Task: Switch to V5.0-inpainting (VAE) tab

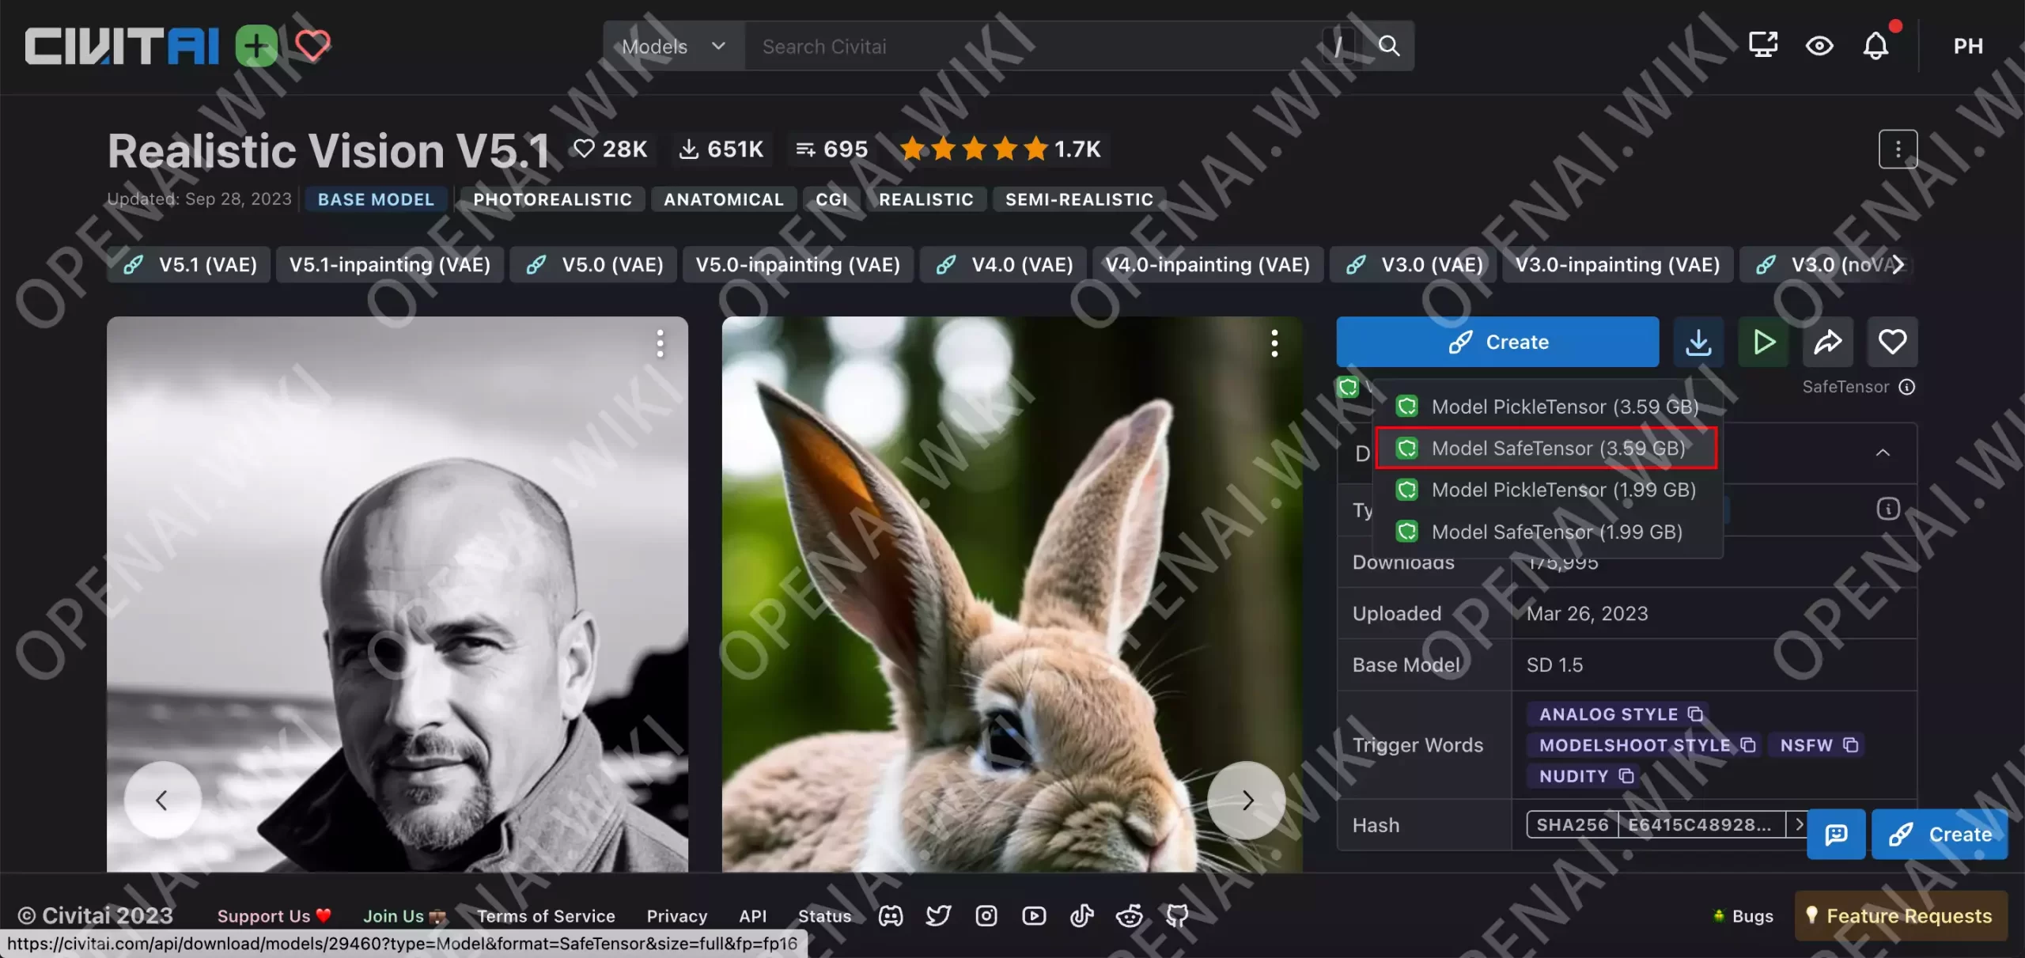Action: [x=797, y=264]
